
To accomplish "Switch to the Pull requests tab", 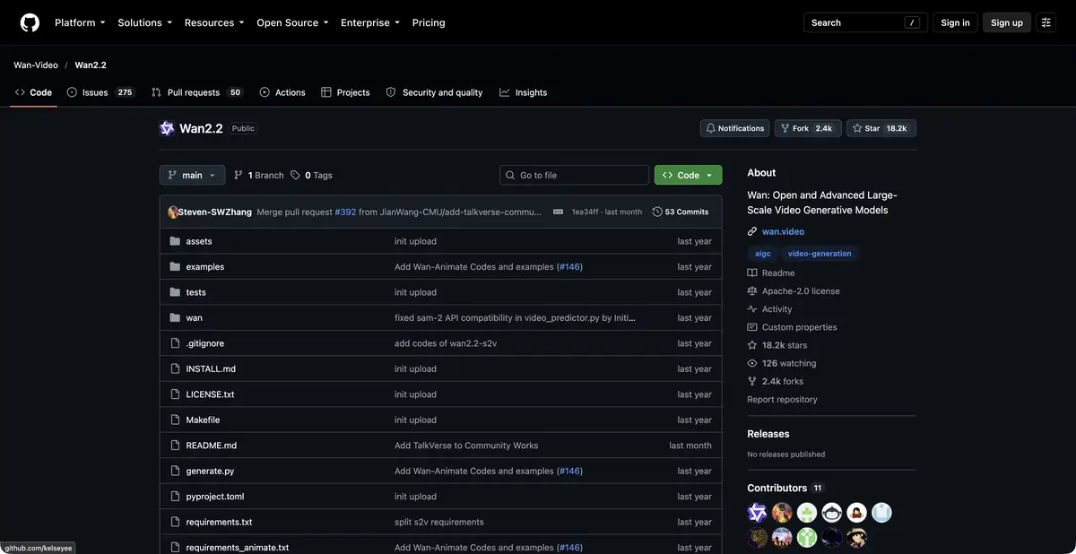I will (197, 92).
